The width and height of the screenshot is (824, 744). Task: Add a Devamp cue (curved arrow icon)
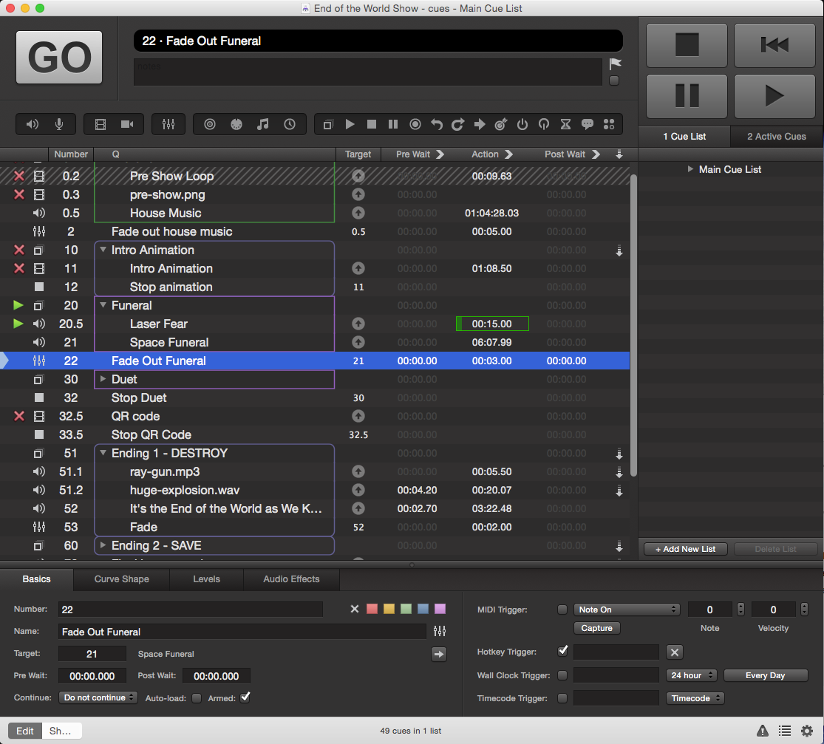(457, 125)
